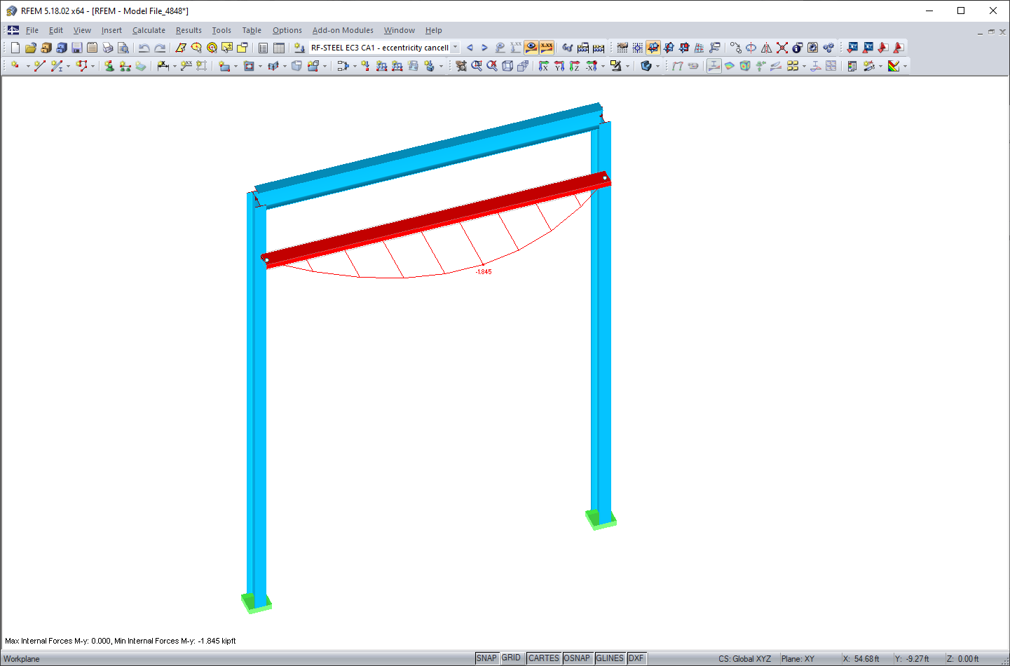Screen dimensions: 1010x666
Task: Print the current graphic
Action: tap(108, 47)
